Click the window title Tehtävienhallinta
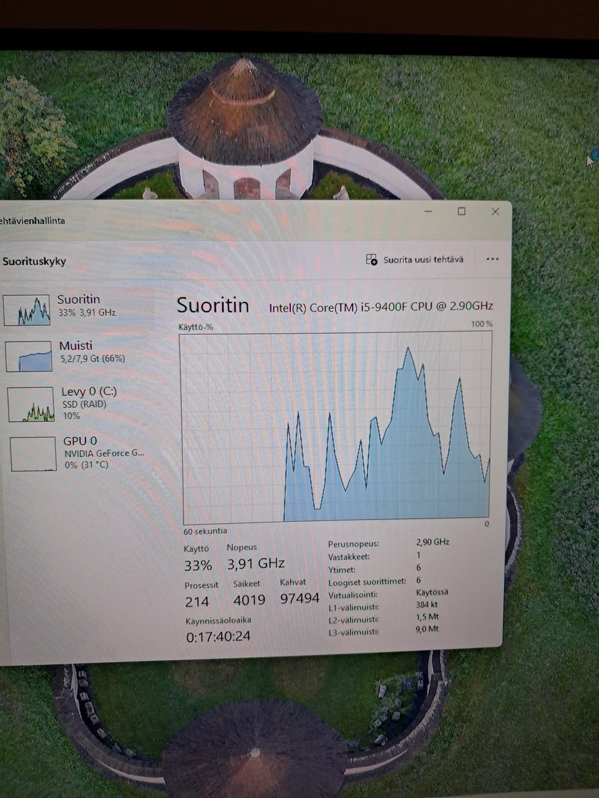 pyautogui.click(x=32, y=221)
